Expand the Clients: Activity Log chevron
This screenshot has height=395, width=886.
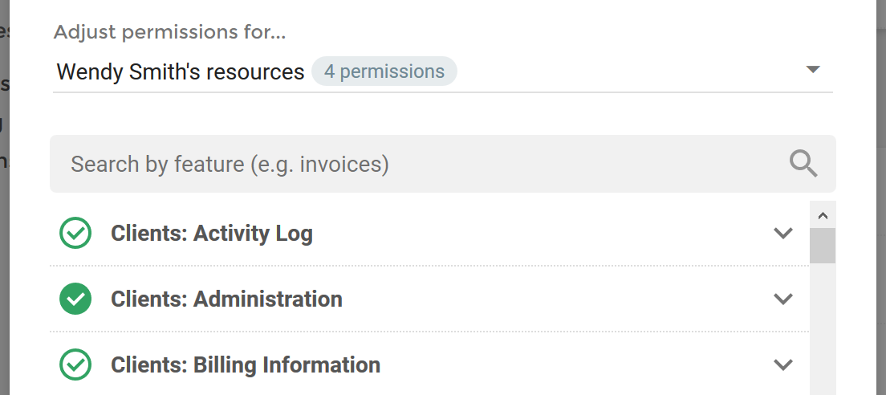(x=782, y=233)
